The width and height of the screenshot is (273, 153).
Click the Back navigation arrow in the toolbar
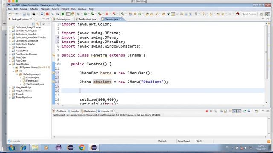coord(223,14)
